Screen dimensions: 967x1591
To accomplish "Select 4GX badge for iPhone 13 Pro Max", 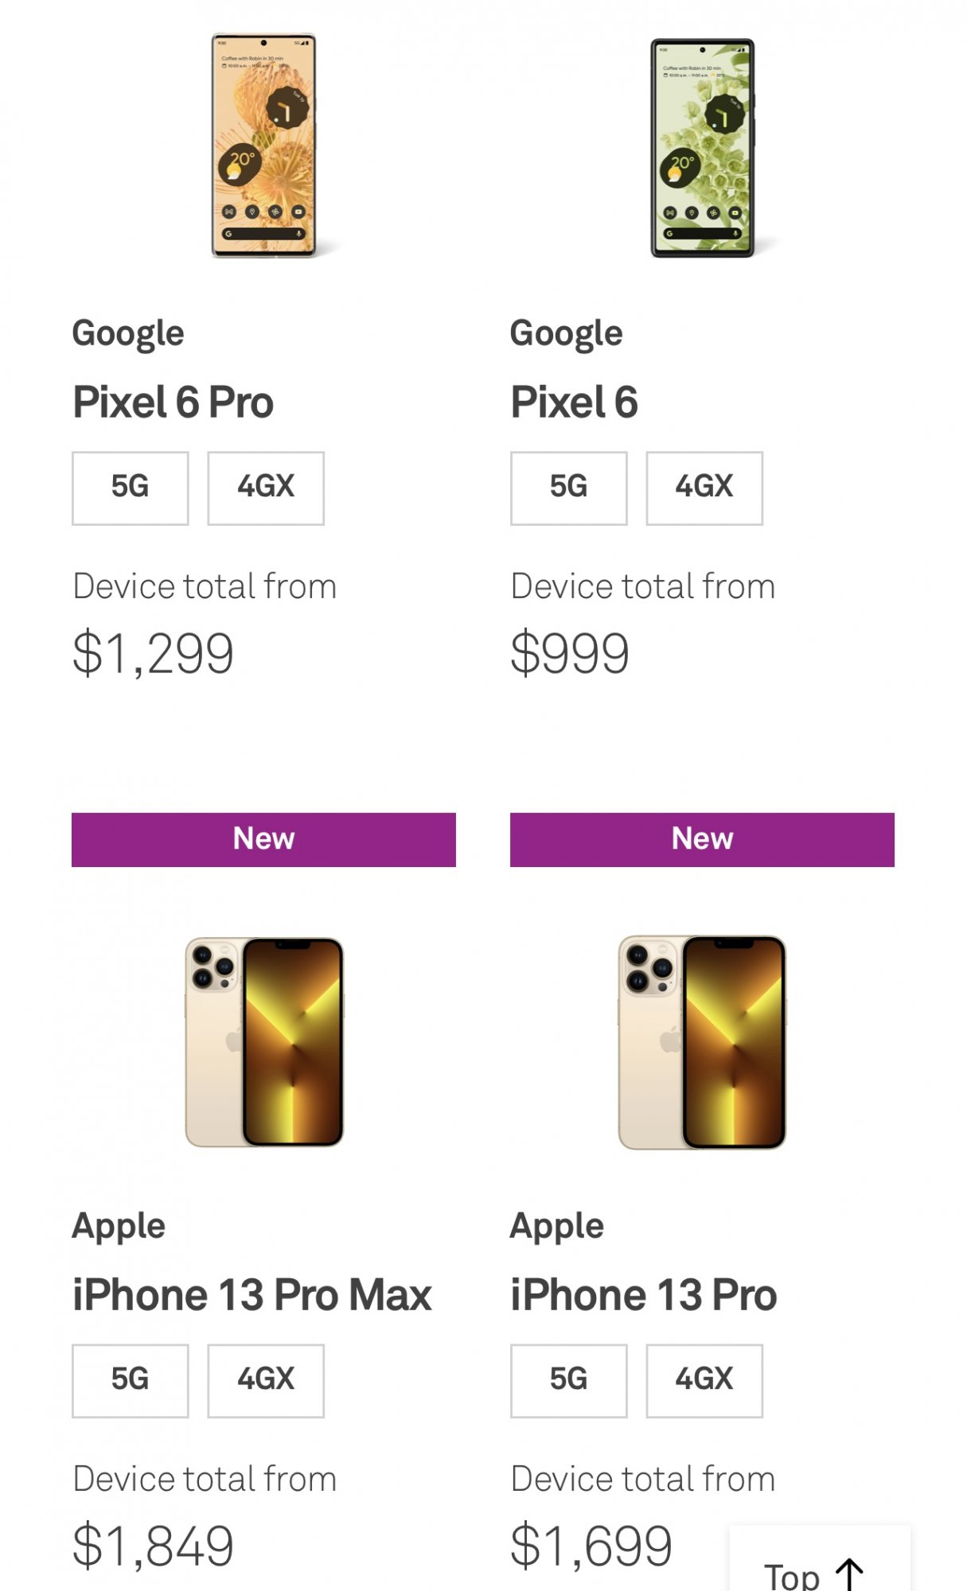I will tap(266, 1380).
